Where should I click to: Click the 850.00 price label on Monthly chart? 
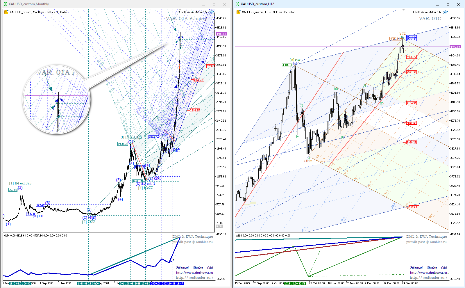click(13, 190)
